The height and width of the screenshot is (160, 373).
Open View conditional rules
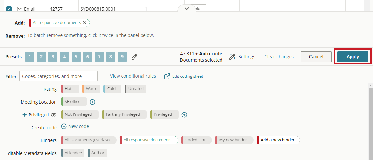tap(133, 76)
